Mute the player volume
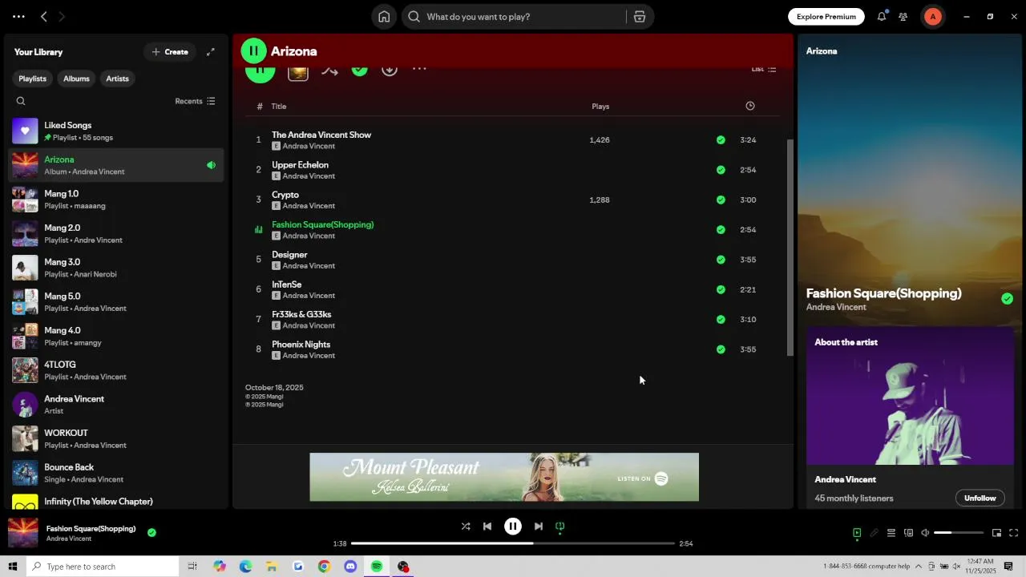Image resolution: width=1026 pixels, height=577 pixels. coord(925,533)
